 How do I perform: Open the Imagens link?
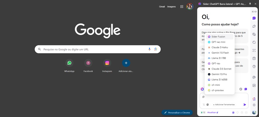pyautogui.click(x=171, y=7)
